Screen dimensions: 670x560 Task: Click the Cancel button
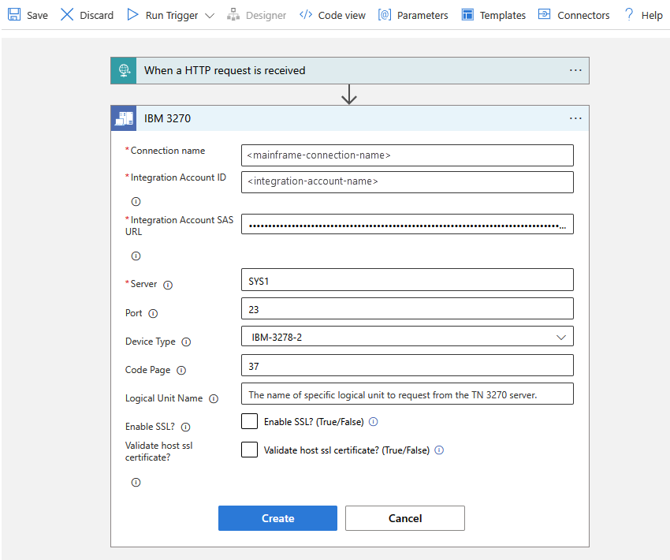pos(405,518)
